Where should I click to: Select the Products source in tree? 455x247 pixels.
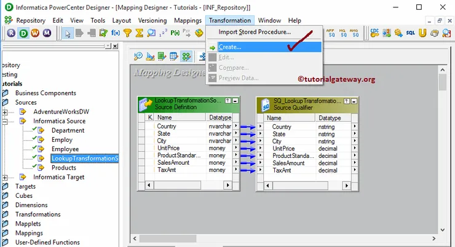[x=64, y=168]
